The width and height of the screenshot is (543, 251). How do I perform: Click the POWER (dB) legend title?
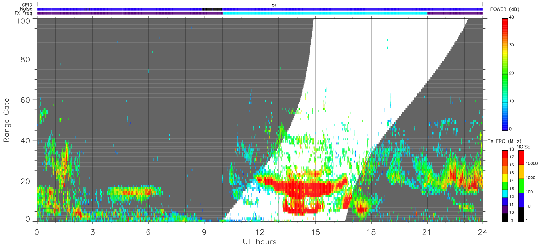[x=505, y=9]
